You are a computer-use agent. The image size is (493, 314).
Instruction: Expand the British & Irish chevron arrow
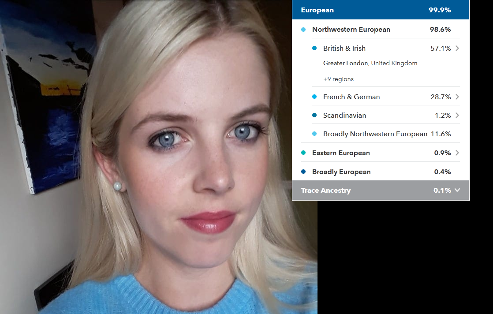(x=457, y=49)
